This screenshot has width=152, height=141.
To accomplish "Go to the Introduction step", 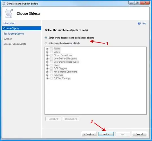I will pos(9,23).
